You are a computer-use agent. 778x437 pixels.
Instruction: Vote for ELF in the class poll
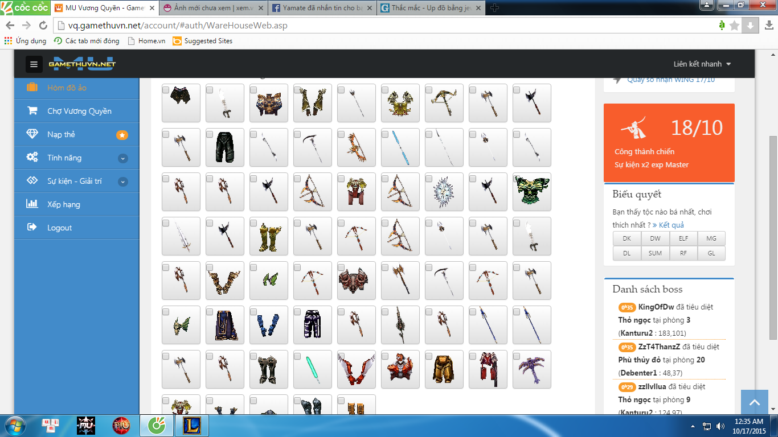click(x=683, y=238)
